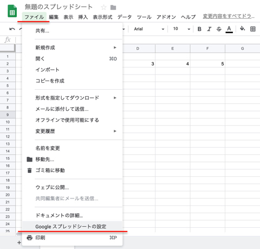Select 共有... in the file menu

72,31
